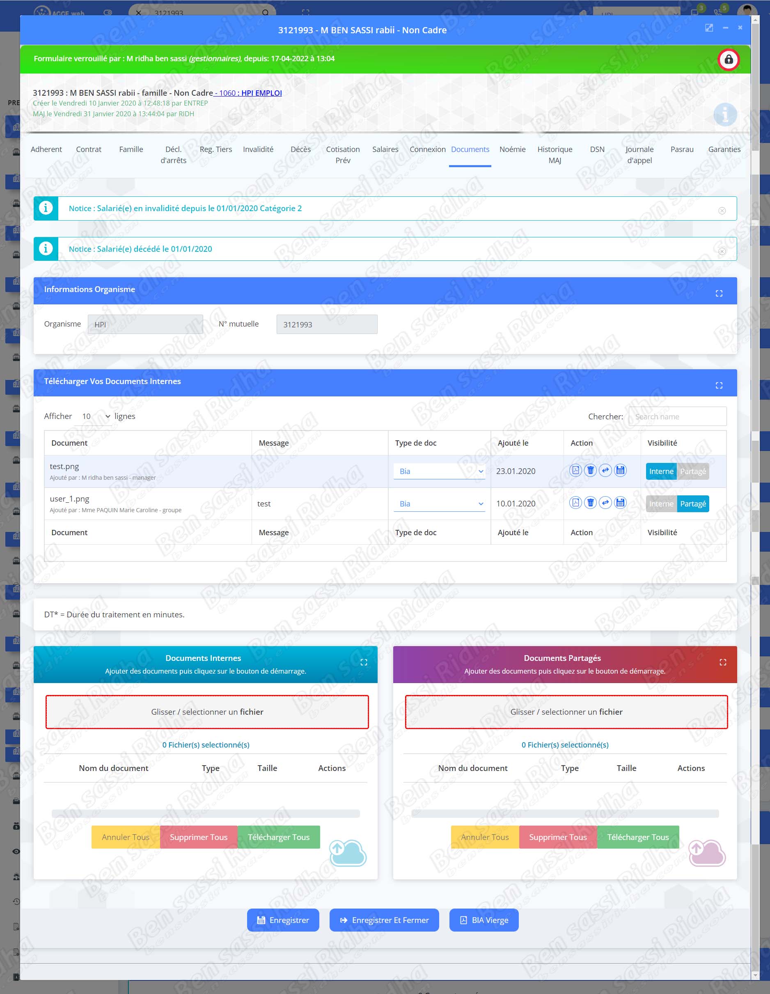Open Type de doc dropdown for user_1.png
770x994 pixels.
439,504
